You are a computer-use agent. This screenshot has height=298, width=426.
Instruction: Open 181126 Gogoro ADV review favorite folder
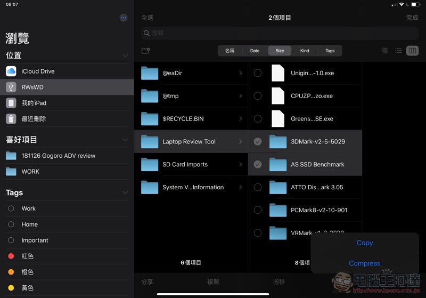coord(67,156)
